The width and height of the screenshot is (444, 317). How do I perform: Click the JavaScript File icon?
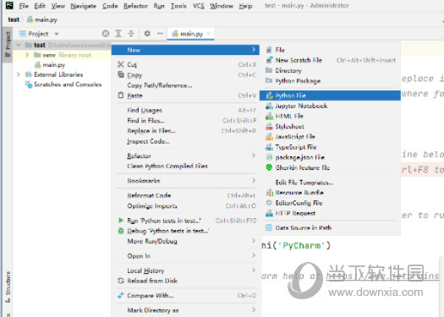pyautogui.click(x=269, y=137)
